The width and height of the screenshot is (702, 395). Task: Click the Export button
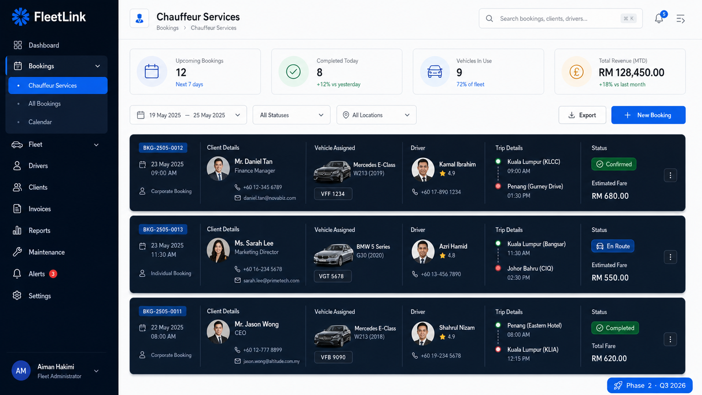click(582, 115)
